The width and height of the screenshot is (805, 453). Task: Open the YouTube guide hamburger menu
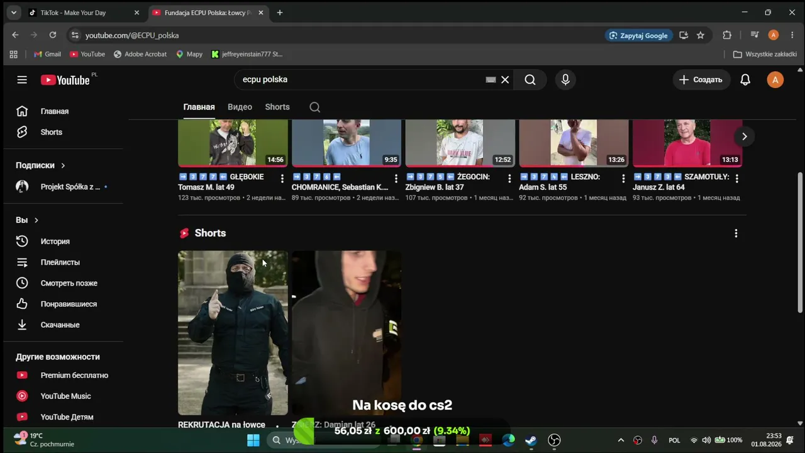click(x=22, y=80)
